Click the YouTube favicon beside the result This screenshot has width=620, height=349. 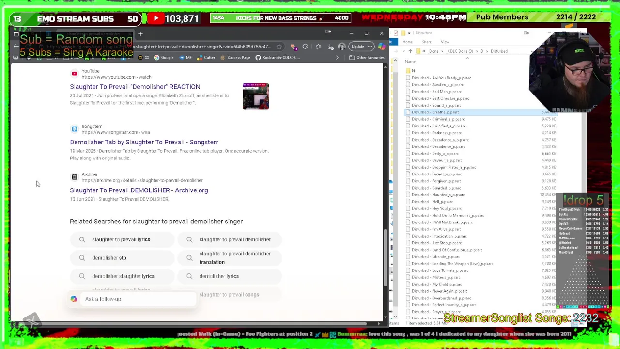click(74, 74)
